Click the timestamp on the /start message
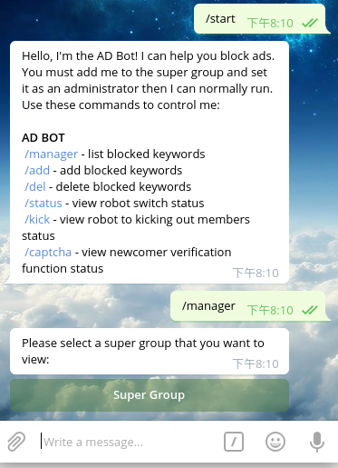The image size is (338, 468). 270,23
